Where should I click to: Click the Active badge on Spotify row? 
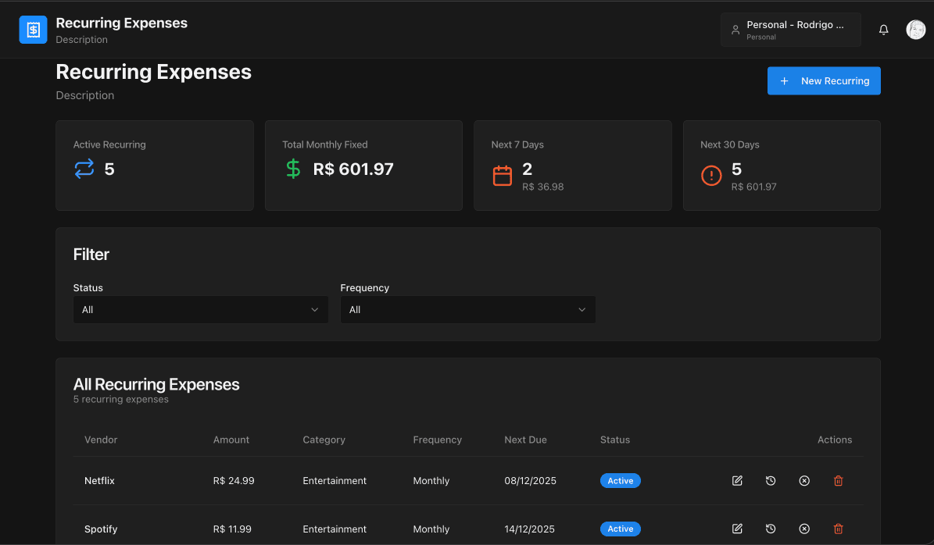point(620,529)
